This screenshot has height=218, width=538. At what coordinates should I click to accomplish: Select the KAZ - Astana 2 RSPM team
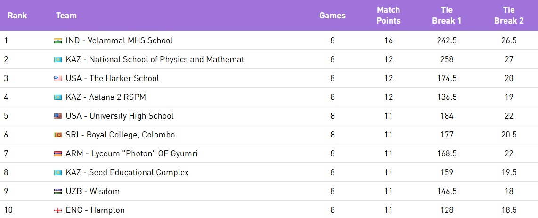click(x=106, y=97)
